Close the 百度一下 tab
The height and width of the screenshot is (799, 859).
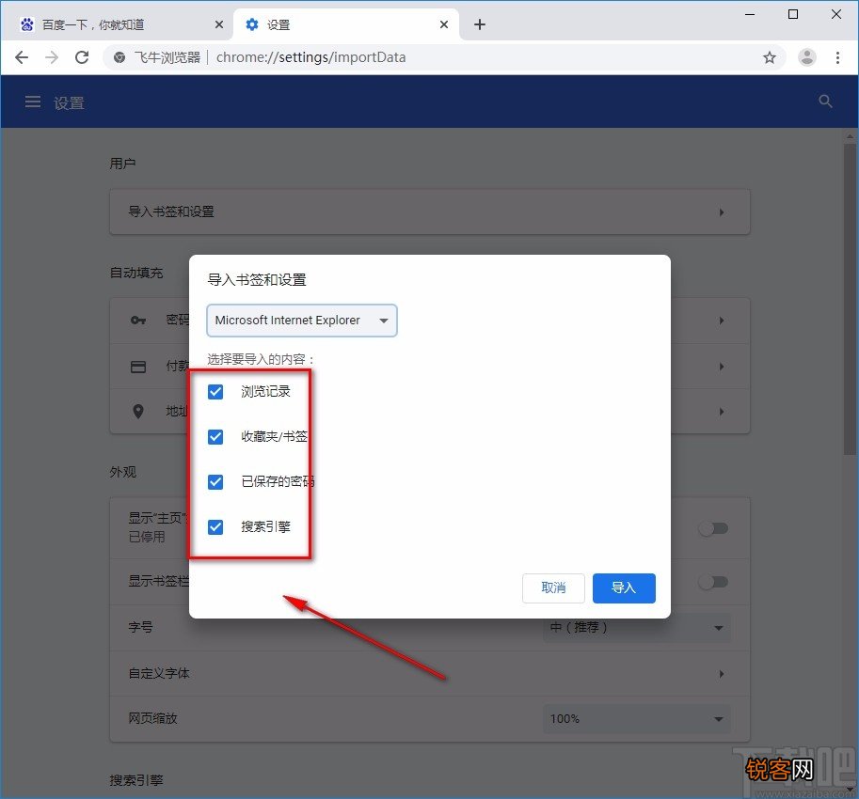(x=218, y=24)
